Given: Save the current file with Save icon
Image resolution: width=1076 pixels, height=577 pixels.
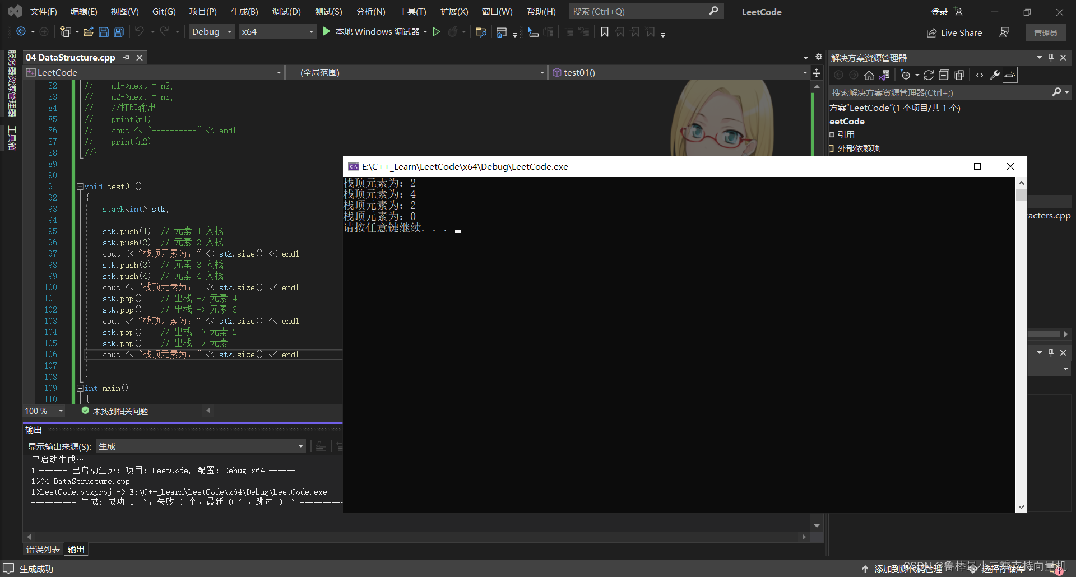Looking at the screenshot, I should pos(104,32).
